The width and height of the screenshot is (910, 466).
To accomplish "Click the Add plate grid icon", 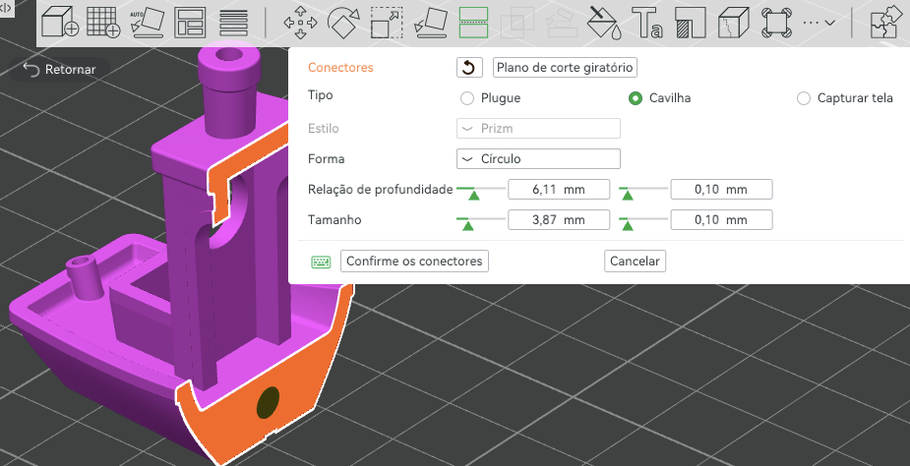I will tap(103, 22).
